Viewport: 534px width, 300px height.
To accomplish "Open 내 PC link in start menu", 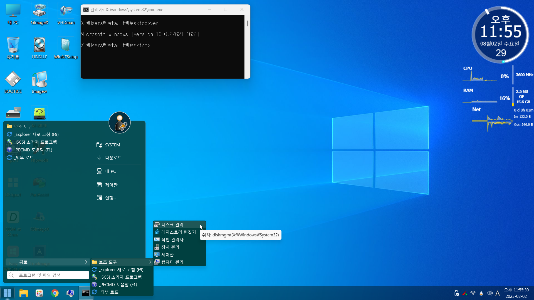I will [x=118, y=171].
